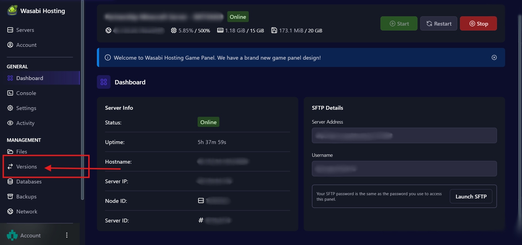Stop the server
This screenshot has width=522, height=245.
478,24
